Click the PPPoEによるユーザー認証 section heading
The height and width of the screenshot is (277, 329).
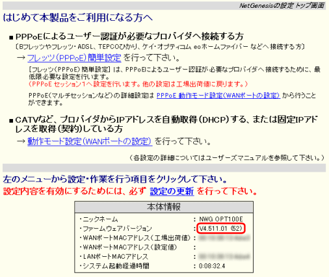tap(129, 36)
